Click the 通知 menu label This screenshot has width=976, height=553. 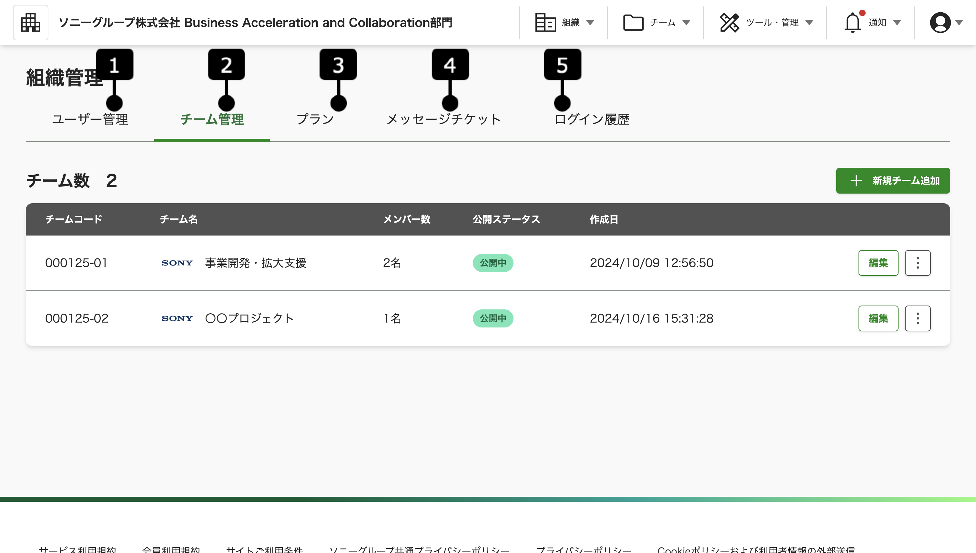(x=877, y=23)
